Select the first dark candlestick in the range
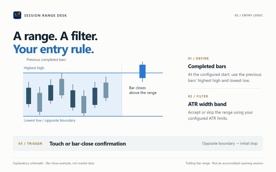This screenshot has width=276, height=172. (x=28, y=94)
